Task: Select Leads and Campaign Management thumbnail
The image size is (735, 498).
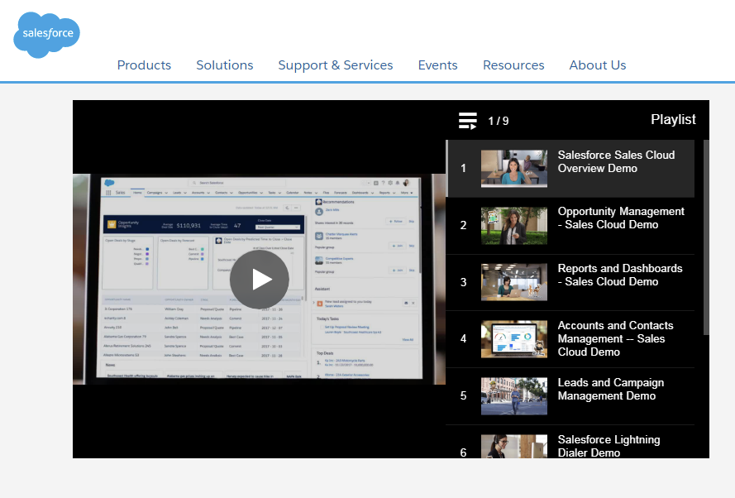Action: [x=513, y=396]
